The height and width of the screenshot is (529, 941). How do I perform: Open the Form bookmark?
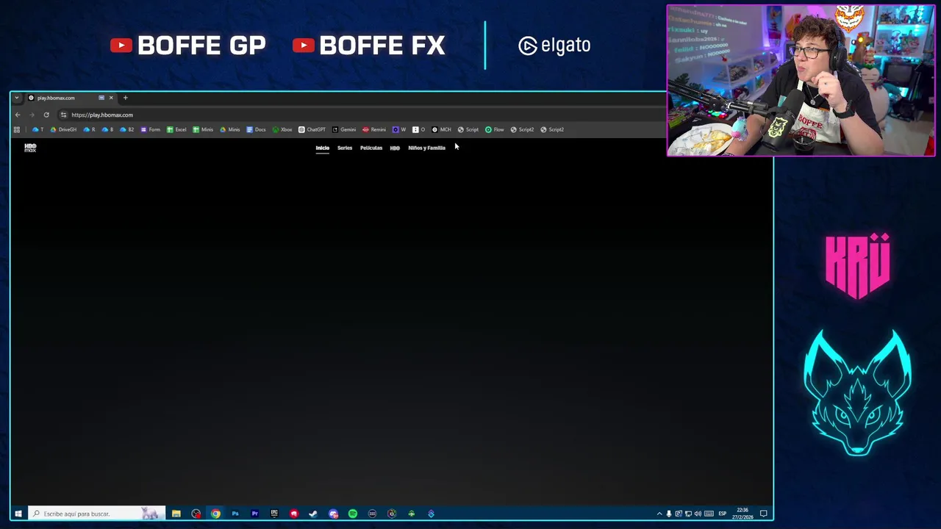150,129
